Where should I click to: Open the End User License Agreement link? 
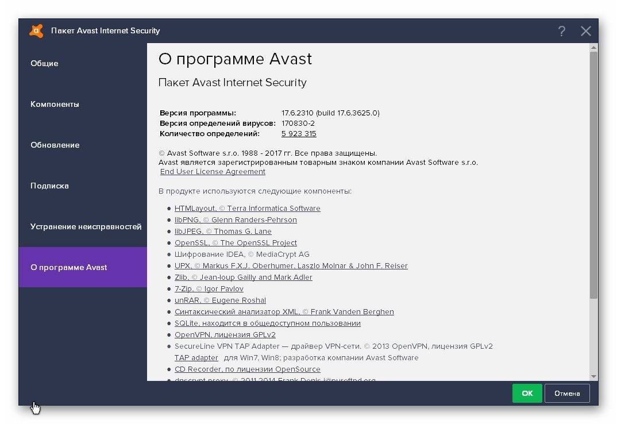click(213, 172)
